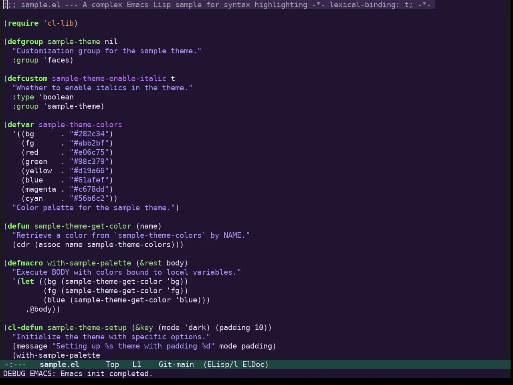This screenshot has height=385, width=513.
Task: Click the -:--- buffer status indicator
Action: (x=15, y=364)
